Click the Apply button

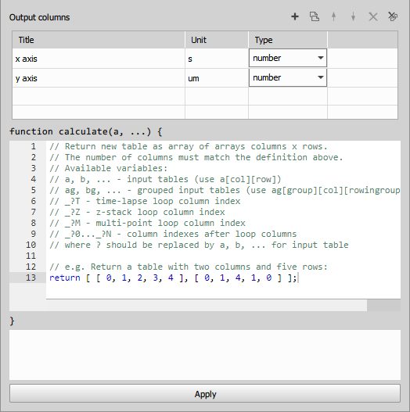tap(205, 393)
